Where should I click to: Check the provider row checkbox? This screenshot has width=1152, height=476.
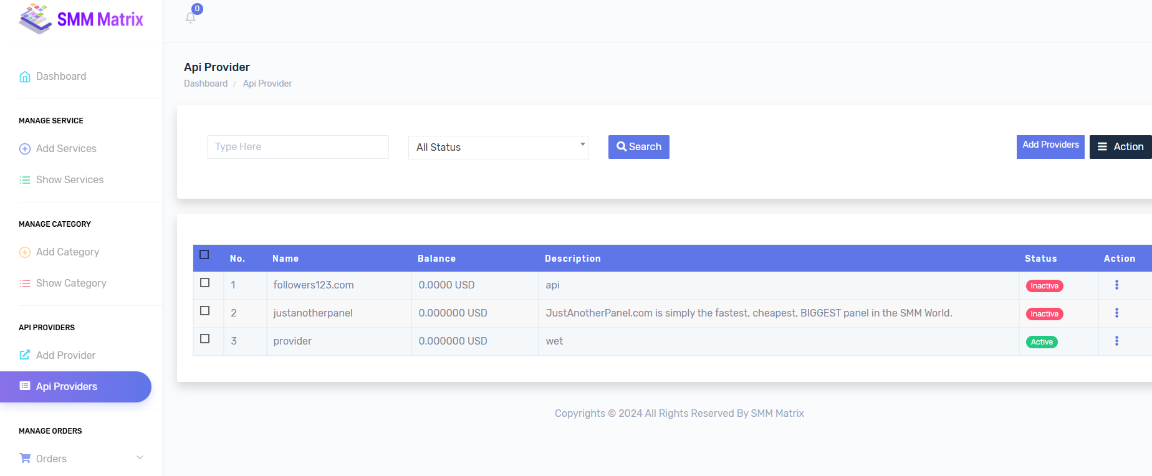click(x=204, y=339)
